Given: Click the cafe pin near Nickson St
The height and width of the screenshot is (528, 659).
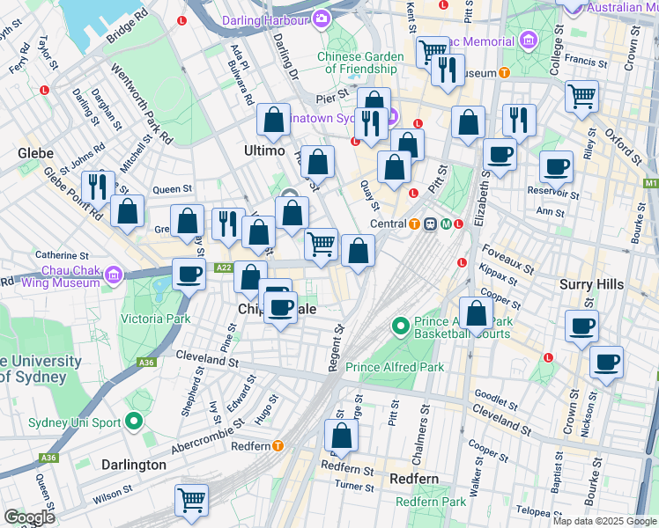Looking at the screenshot, I should coord(606,363).
